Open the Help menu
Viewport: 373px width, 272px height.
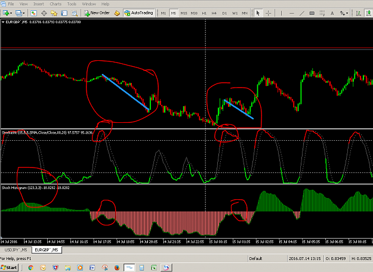[x=105, y=4]
